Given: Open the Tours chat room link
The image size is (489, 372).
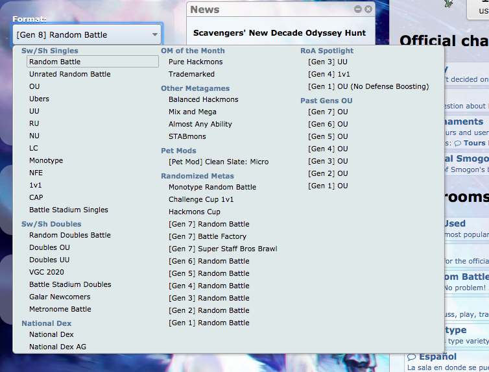Looking at the screenshot, I should (x=471, y=143).
